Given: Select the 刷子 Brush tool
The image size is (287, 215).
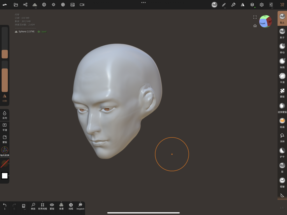Looking at the screenshot, I should click(x=282, y=34).
